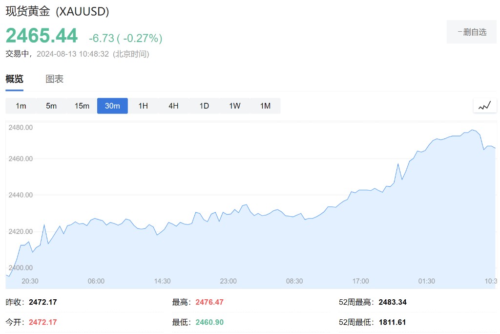This screenshot has height=334, width=500.
Task: Open the 概览 overview tab
Action: 14,79
